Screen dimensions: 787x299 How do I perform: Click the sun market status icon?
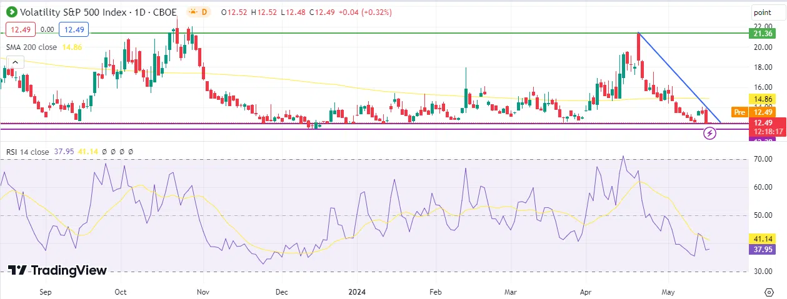coord(193,12)
